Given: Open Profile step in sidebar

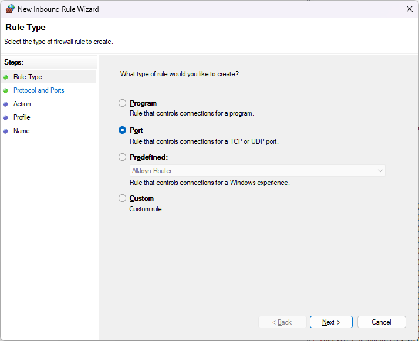Looking at the screenshot, I should pos(22,117).
